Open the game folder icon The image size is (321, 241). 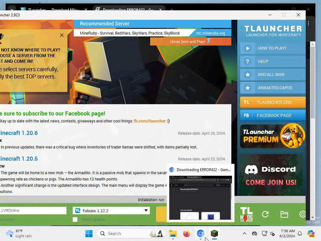tap(284, 214)
